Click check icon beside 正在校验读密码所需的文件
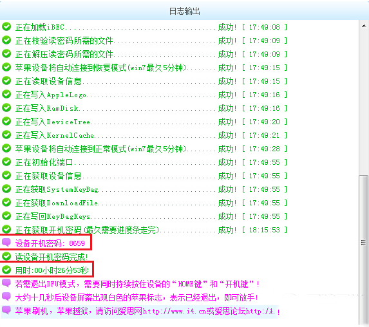This screenshot has width=369, height=327. [x=6, y=40]
